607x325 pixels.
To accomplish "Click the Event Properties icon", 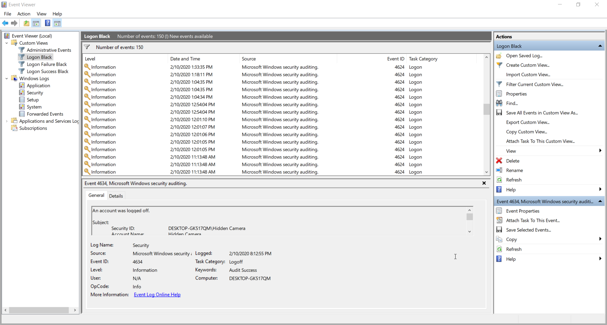I will click(x=499, y=211).
